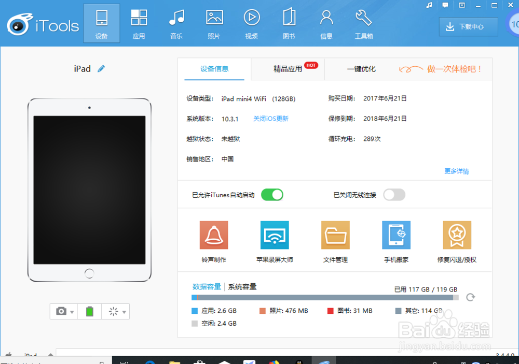The height and width of the screenshot is (364, 519).
Task: Open 下载中心 download center
Action: (x=468, y=27)
